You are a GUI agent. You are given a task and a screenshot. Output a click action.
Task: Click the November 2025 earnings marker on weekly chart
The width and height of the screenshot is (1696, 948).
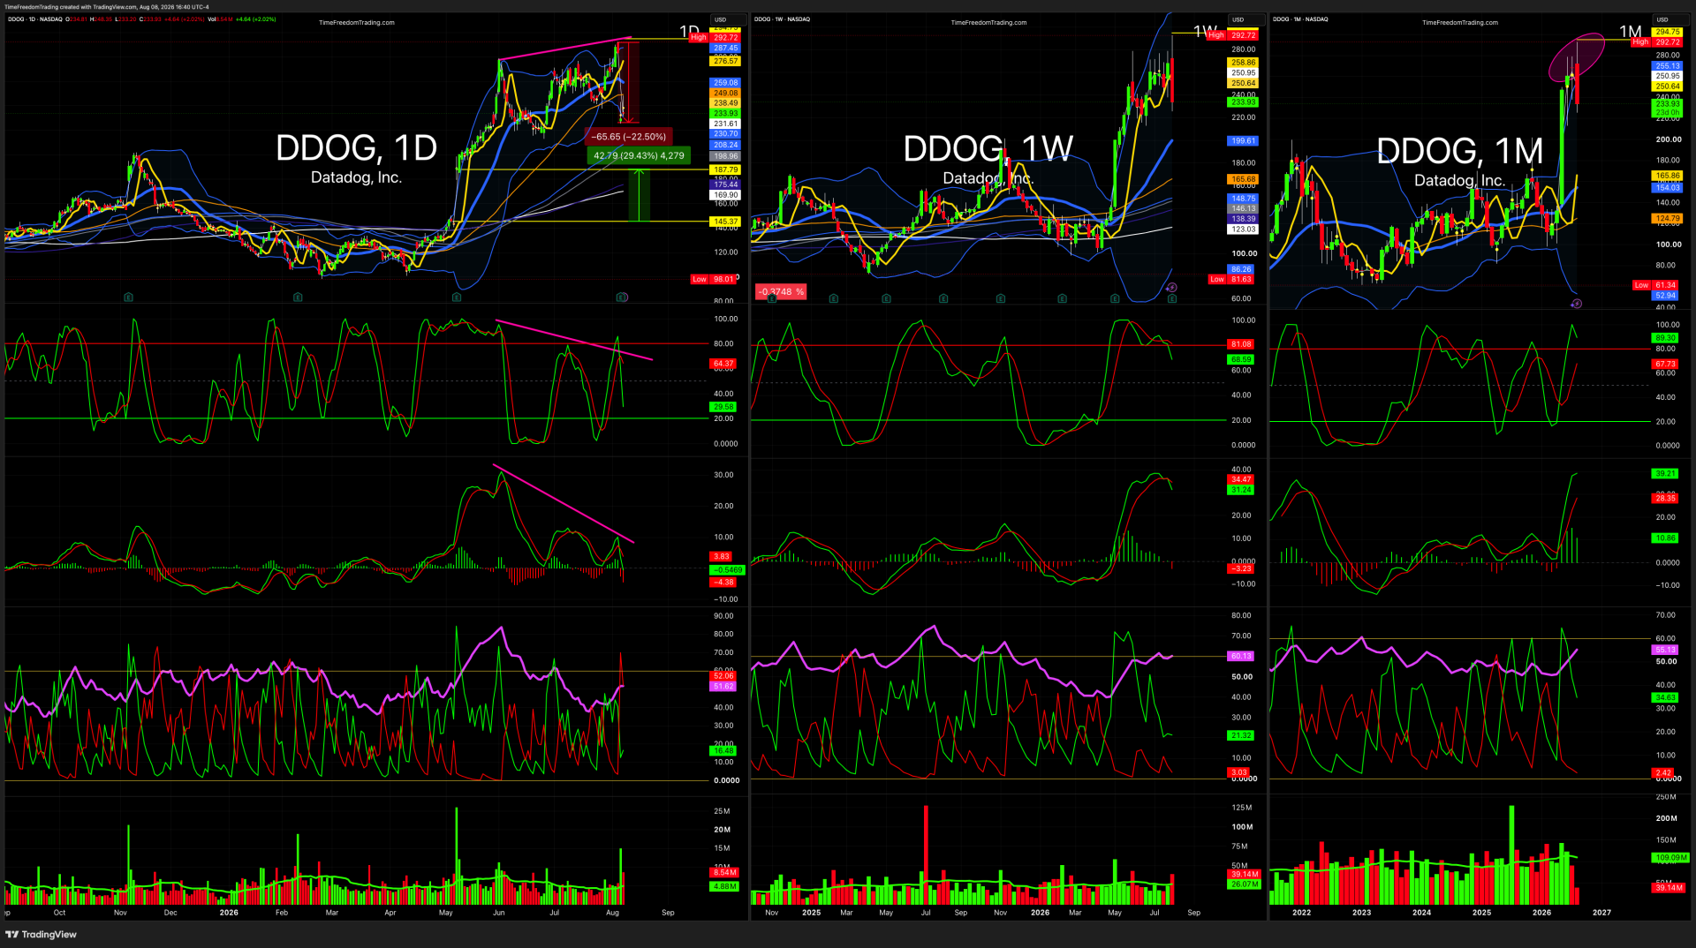(x=1001, y=298)
